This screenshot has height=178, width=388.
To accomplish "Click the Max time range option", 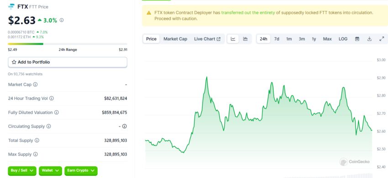I will coord(327,39).
